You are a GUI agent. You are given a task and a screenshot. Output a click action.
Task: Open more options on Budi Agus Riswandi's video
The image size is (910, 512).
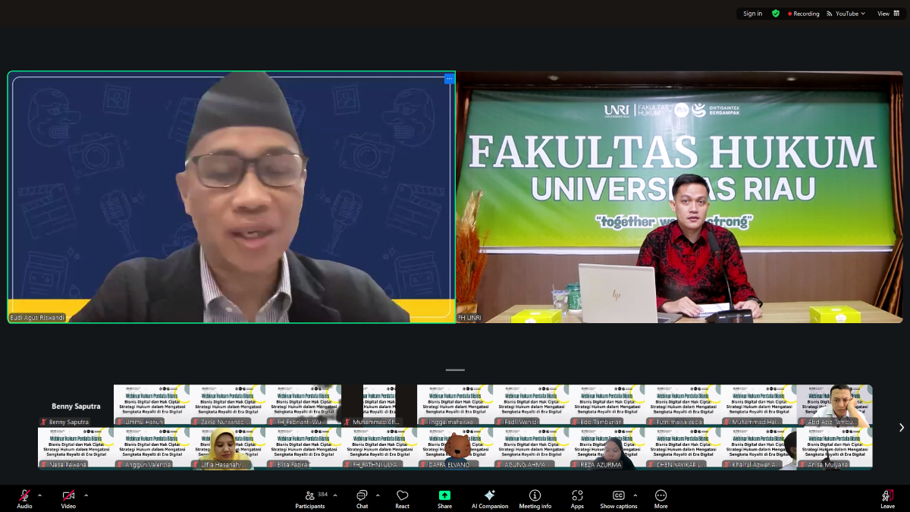coord(448,79)
